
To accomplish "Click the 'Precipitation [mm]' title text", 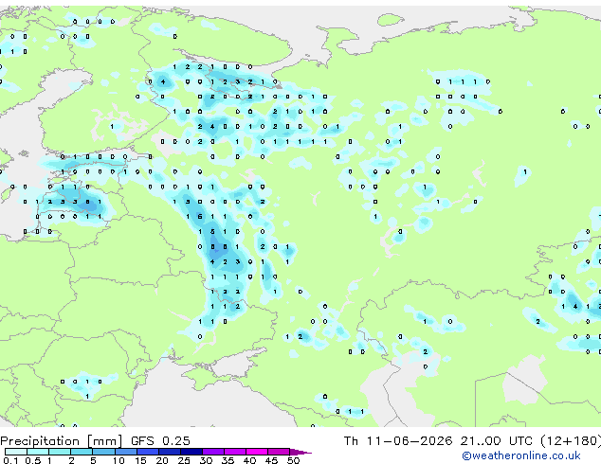I will [x=62, y=441].
